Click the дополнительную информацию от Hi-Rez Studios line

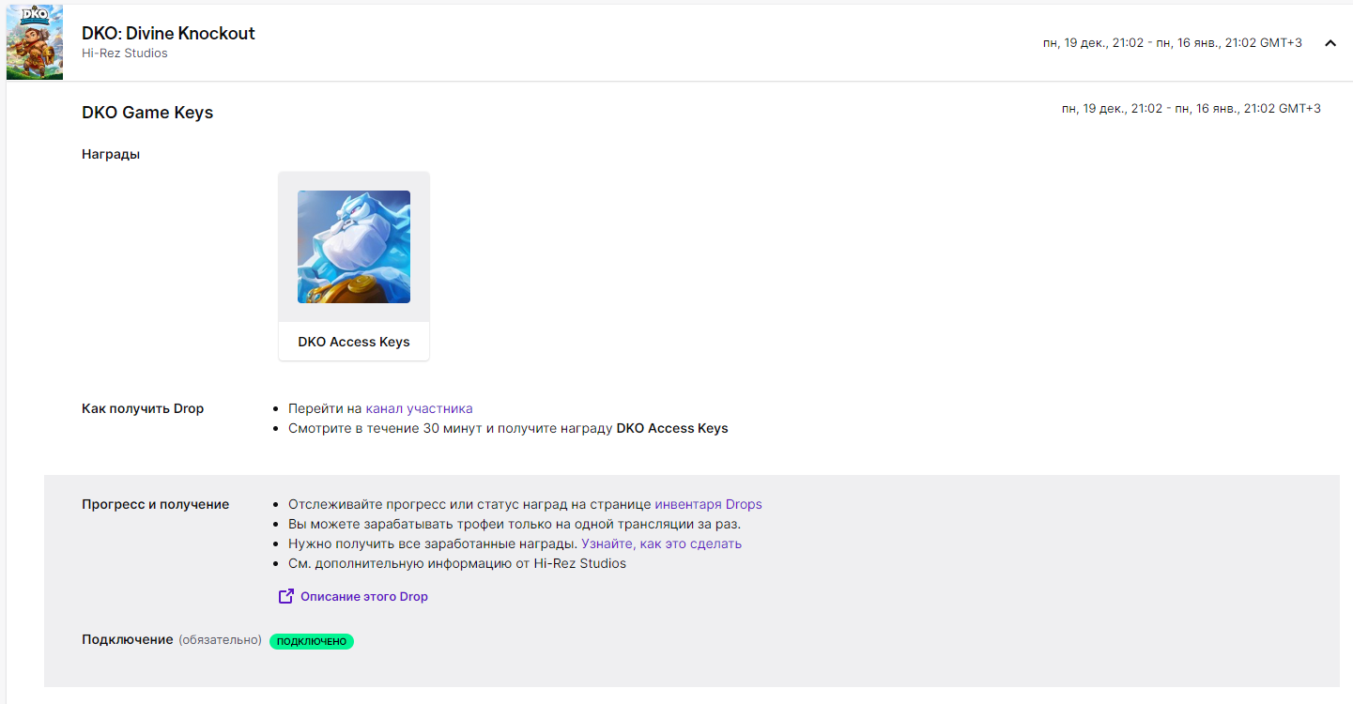(457, 563)
